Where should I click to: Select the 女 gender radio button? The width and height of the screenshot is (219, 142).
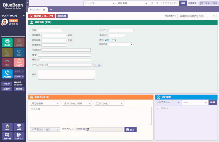tap(113, 40)
